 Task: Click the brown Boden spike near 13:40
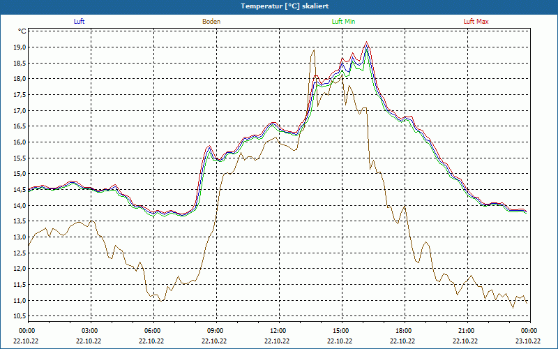coord(313,50)
